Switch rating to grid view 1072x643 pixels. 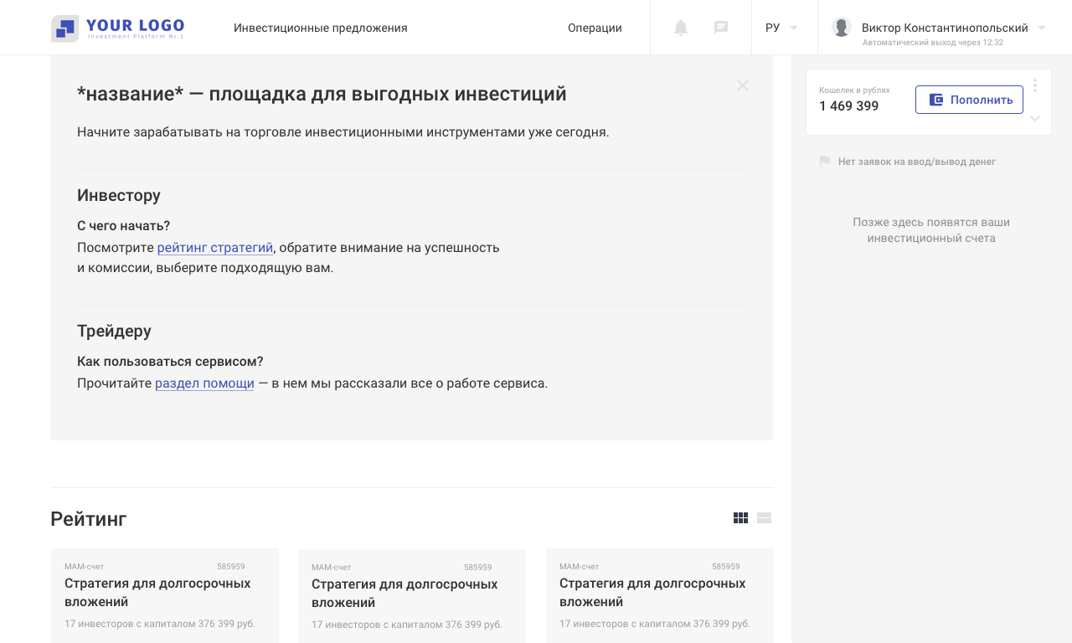740,518
